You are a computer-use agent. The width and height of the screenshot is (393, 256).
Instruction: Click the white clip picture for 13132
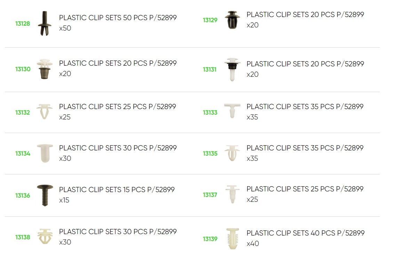pyautogui.click(x=45, y=112)
